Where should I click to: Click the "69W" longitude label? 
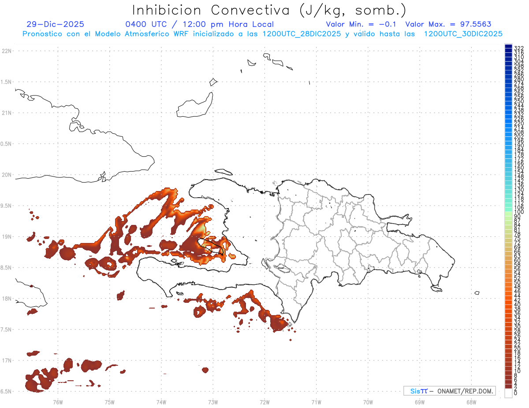(420, 402)
